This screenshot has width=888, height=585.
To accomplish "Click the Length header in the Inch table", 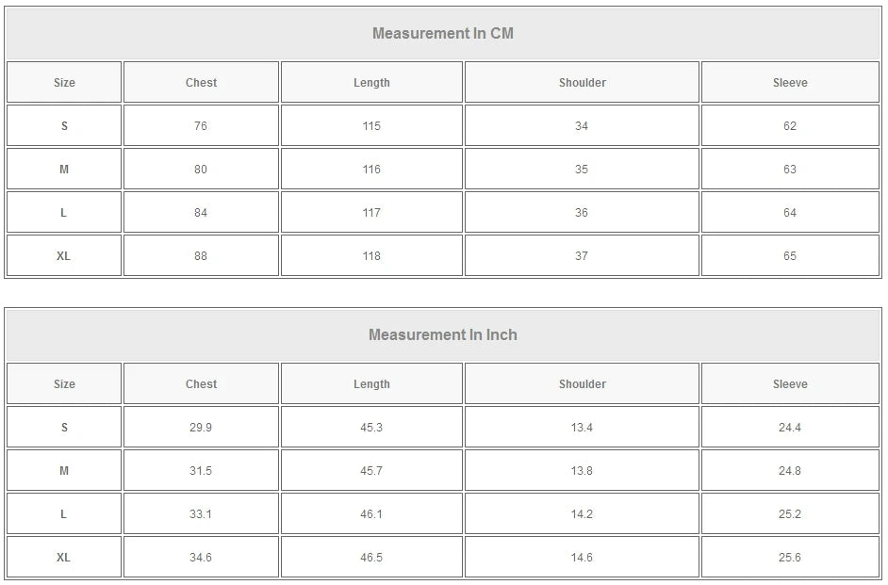I will click(371, 384).
